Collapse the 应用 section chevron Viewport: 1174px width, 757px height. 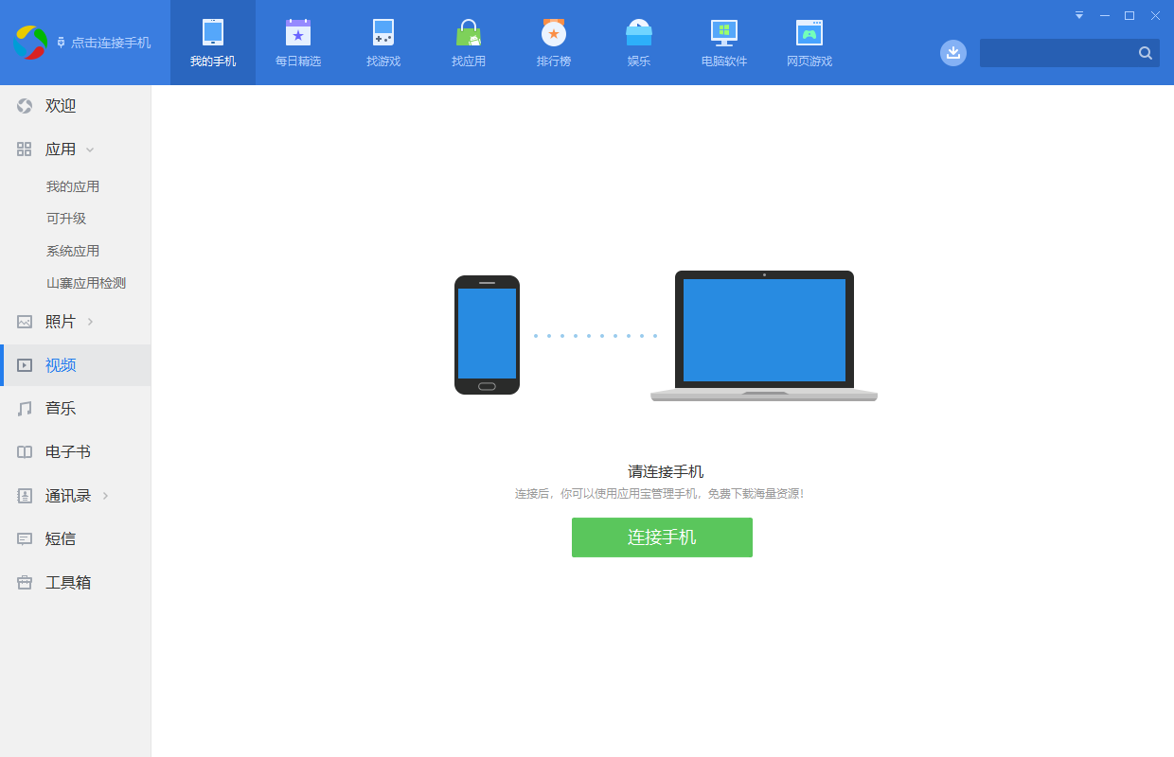coord(90,150)
